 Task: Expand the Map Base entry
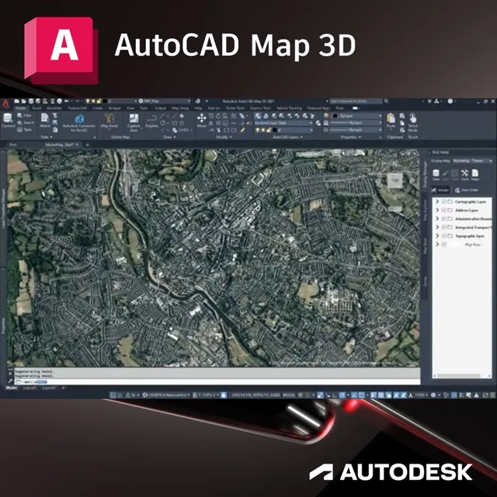coord(437,245)
